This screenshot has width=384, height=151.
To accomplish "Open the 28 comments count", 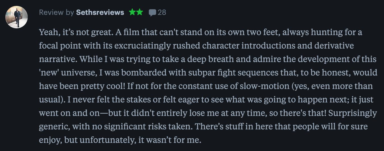I will (x=162, y=12).
